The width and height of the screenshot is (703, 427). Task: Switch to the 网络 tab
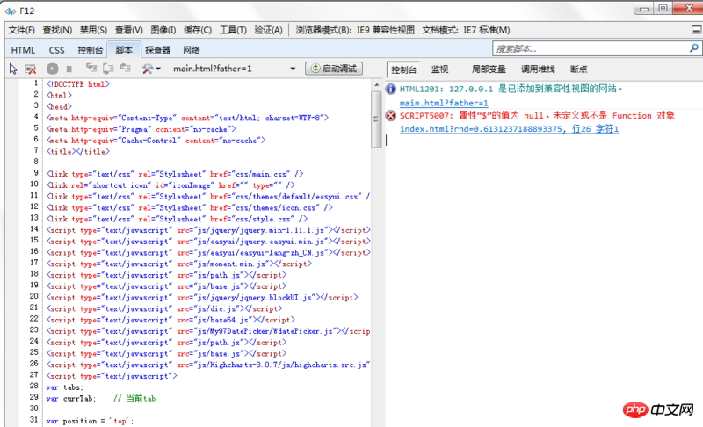(192, 50)
